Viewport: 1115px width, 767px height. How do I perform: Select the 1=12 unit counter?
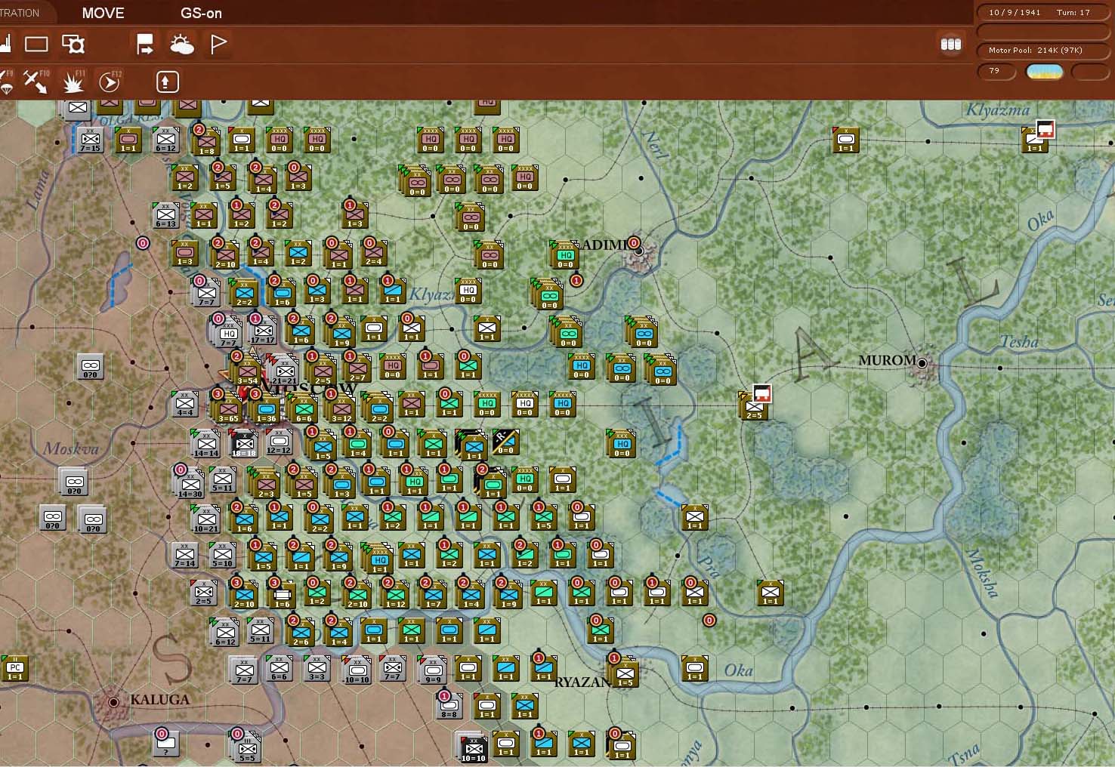[396, 595]
